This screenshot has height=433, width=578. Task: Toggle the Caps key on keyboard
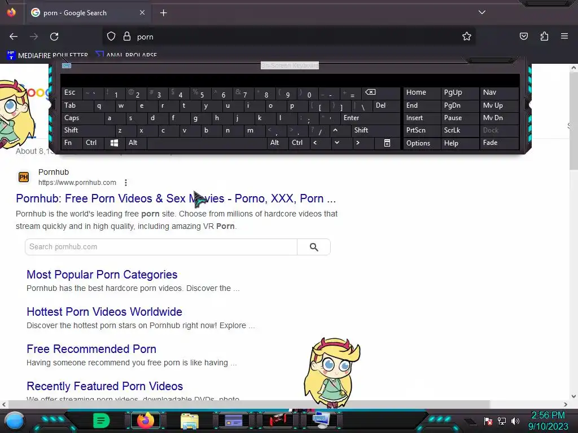tap(82, 118)
